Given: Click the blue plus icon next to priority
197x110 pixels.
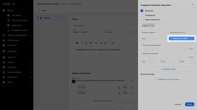Looking at the screenshot, I should tap(129, 32).
